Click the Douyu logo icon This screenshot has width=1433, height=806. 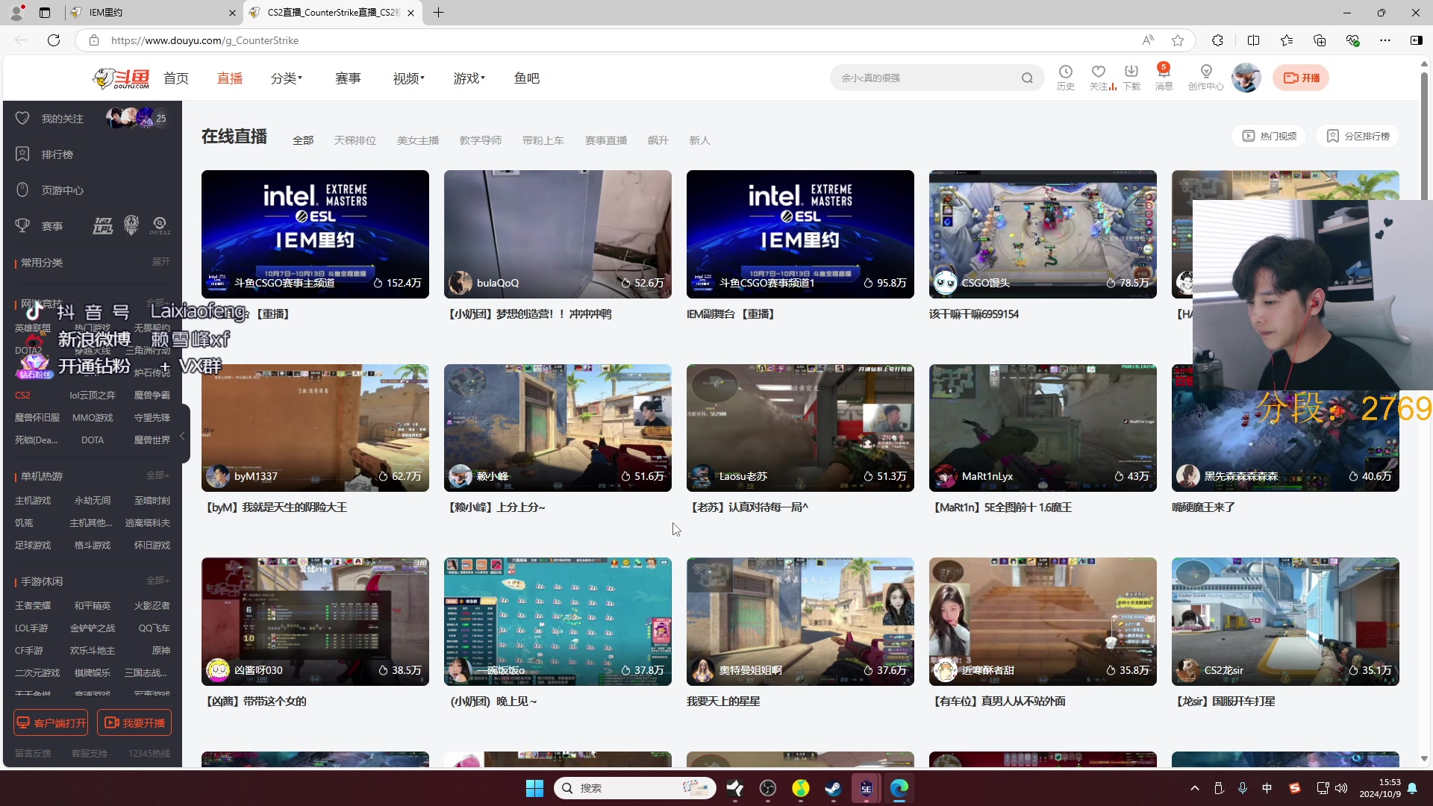(x=121, y=78)
